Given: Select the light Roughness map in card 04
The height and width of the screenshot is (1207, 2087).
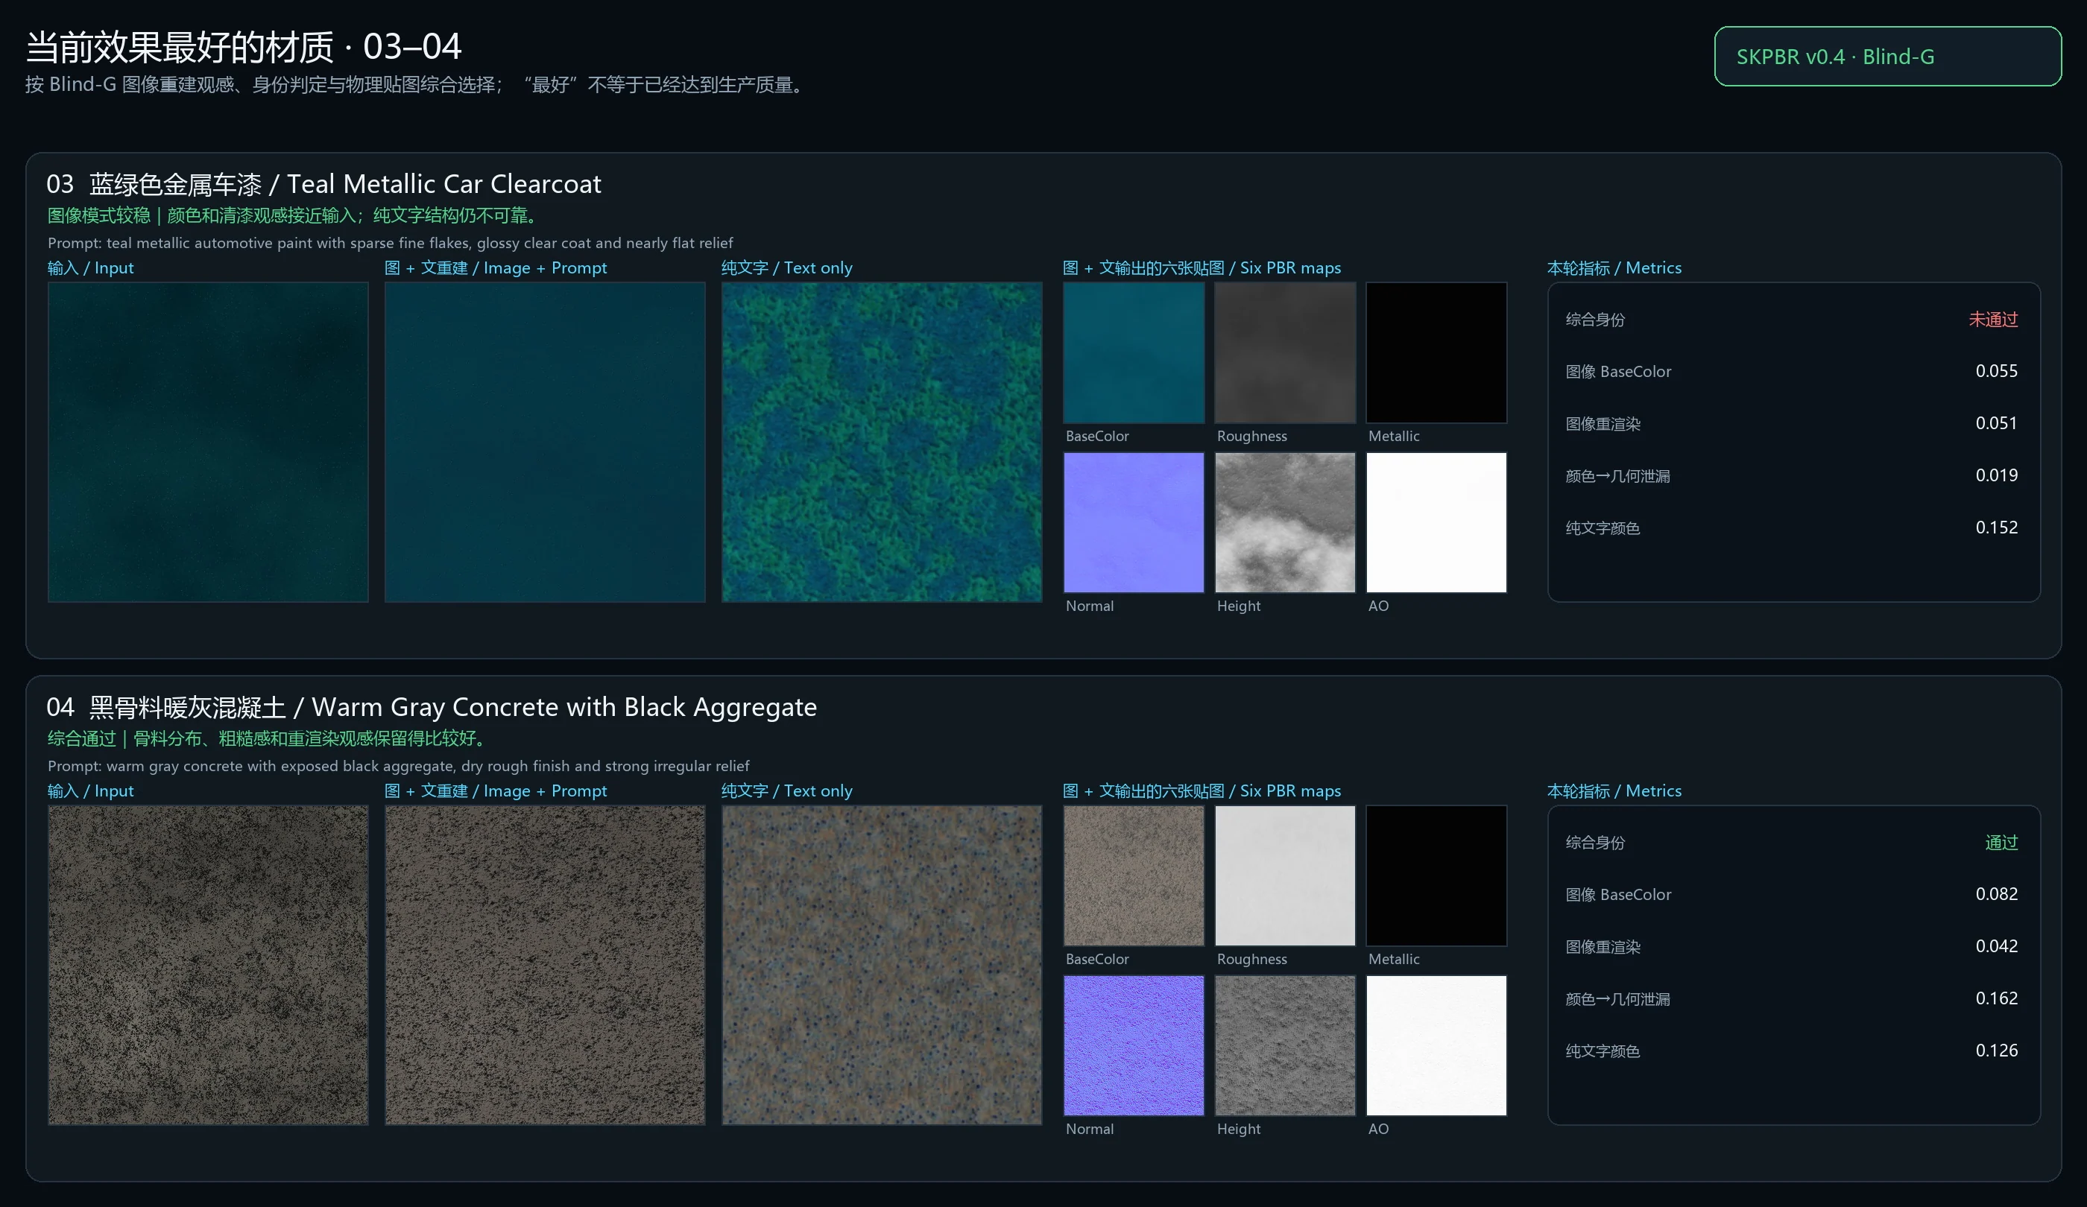Looking at the screenshot, I should (x=1285, y=876).
